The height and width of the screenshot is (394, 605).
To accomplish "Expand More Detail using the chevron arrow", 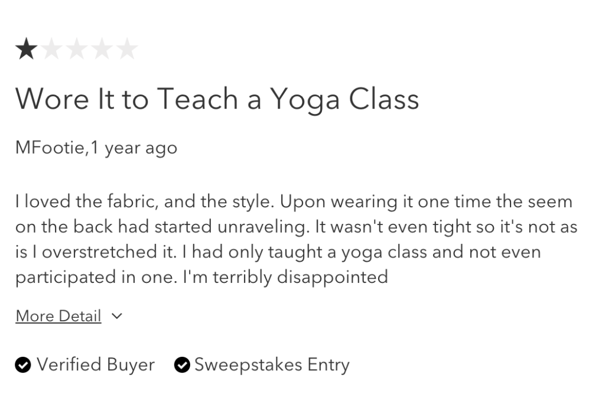I will (x=117, y=317).
